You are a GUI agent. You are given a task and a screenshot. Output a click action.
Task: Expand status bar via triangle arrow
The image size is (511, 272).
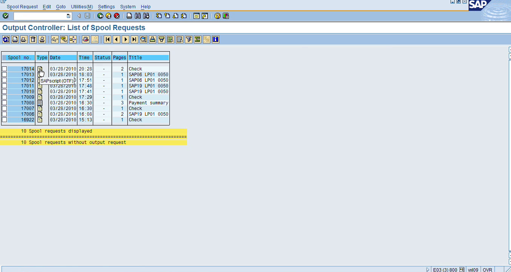coord(428,270)
